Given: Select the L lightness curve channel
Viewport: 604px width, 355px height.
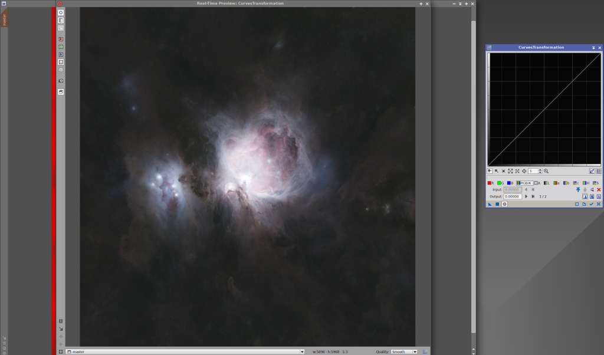Looking at the screenshot, I should coord(547,183).
